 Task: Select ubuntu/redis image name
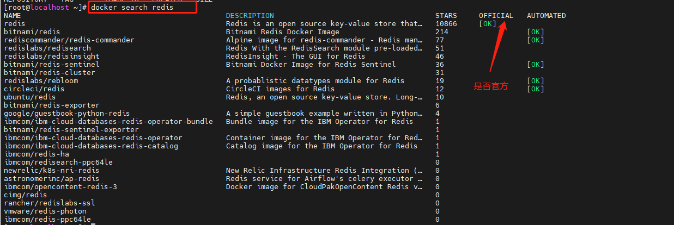pos(29,97)
